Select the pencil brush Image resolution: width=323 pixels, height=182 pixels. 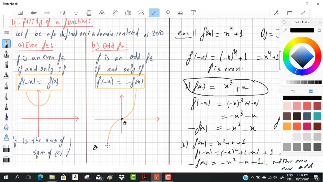[x=6, y=44]
